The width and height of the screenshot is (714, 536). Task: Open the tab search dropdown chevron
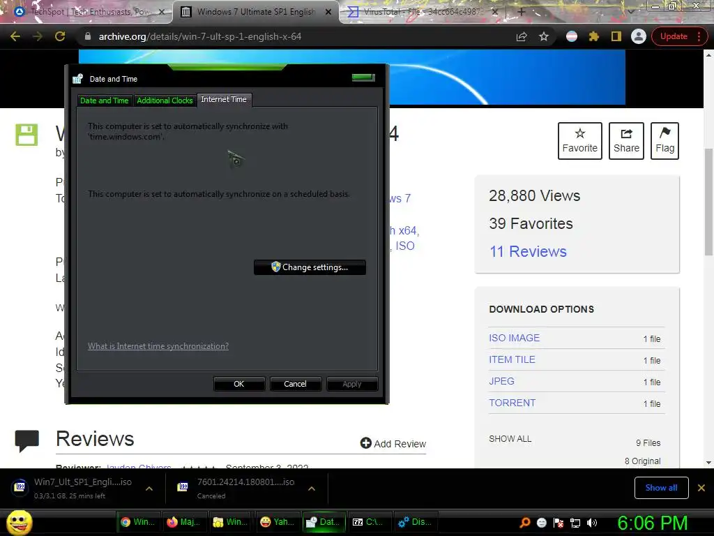[631, 11]
